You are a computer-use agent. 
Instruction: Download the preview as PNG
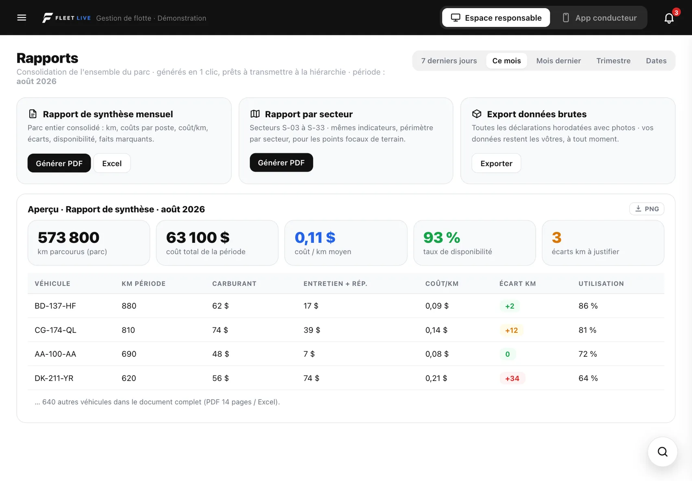tap(646, 209)
